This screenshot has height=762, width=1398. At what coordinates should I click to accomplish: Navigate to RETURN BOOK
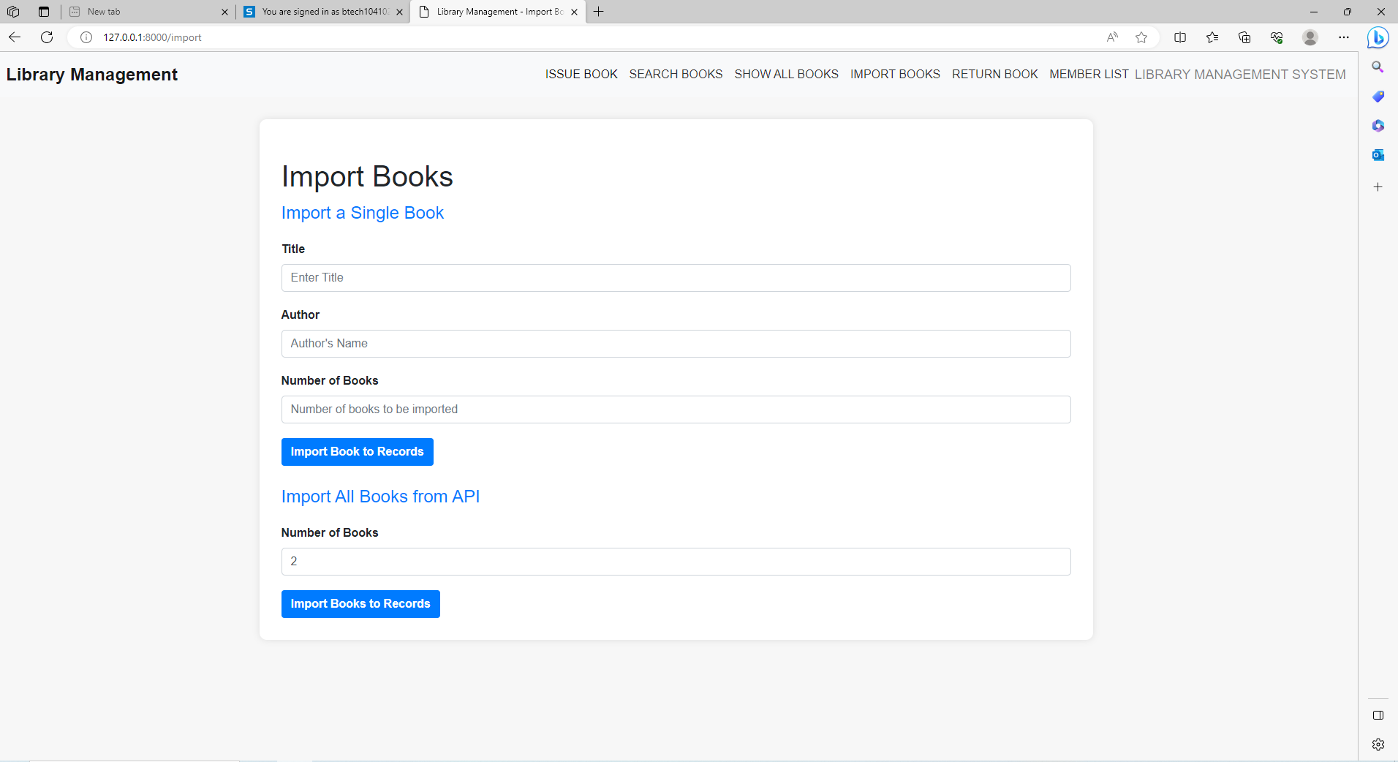pyautogui.click(x=994, y=74)
